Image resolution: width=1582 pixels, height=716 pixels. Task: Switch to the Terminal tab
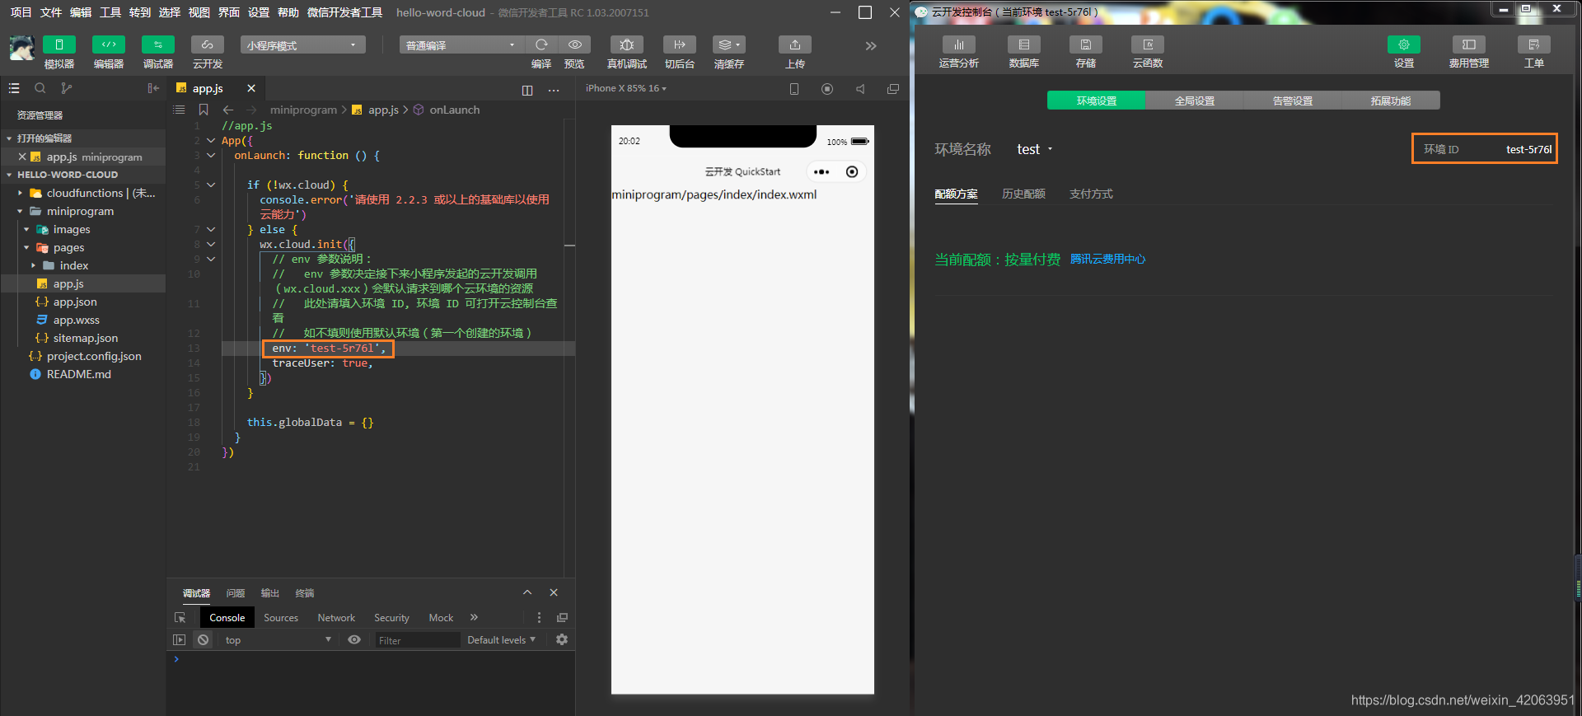click(x=305, y=593)
